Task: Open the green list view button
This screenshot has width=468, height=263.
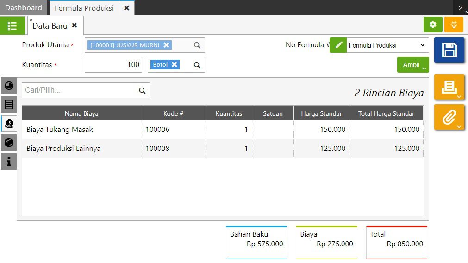Action: point(12,26)
